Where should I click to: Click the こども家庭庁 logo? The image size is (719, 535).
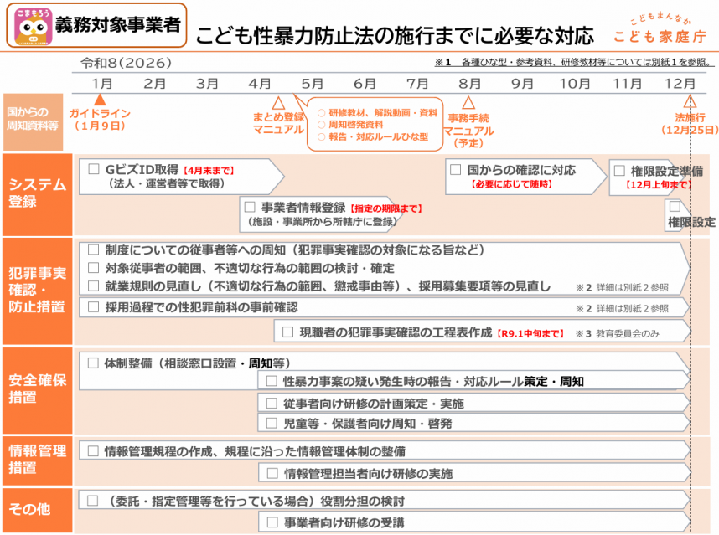[x=660, y=28]
